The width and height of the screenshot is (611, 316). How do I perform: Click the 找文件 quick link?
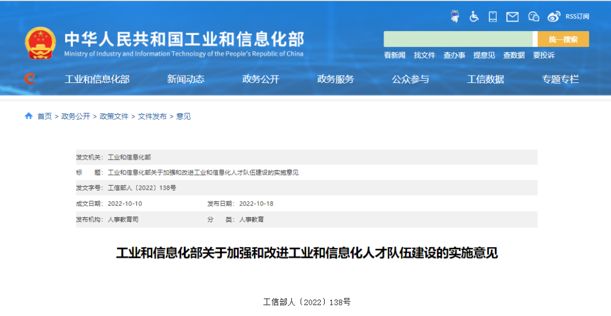tap(424, 55)
